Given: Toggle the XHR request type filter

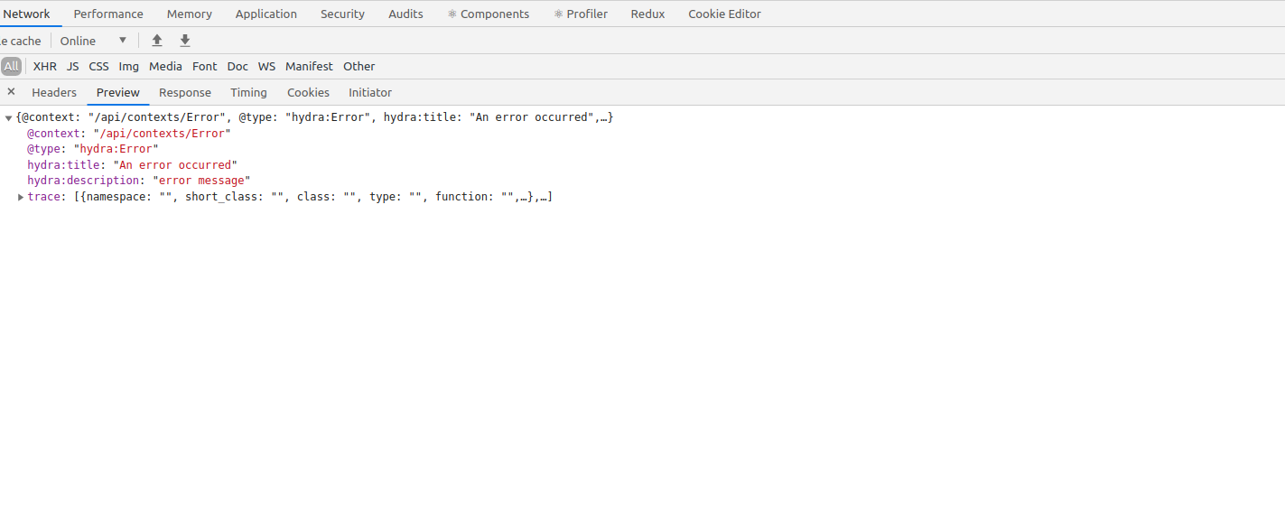Looking at the screenshot, I should tap(44, 66).
